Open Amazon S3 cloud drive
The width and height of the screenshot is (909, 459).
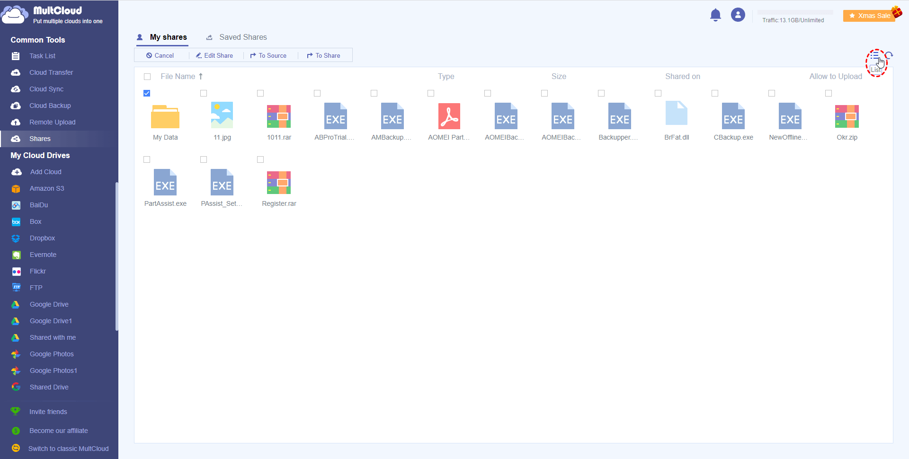tap(46, 188)
